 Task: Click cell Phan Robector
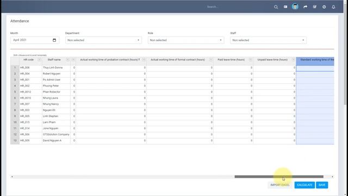(x=56, y=92)
